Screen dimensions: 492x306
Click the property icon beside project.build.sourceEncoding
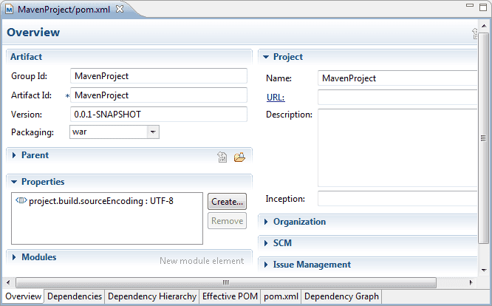(x=21, y=200)
